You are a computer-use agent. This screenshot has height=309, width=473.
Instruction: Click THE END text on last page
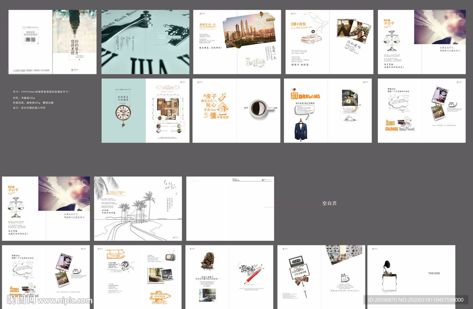(434, 273)
